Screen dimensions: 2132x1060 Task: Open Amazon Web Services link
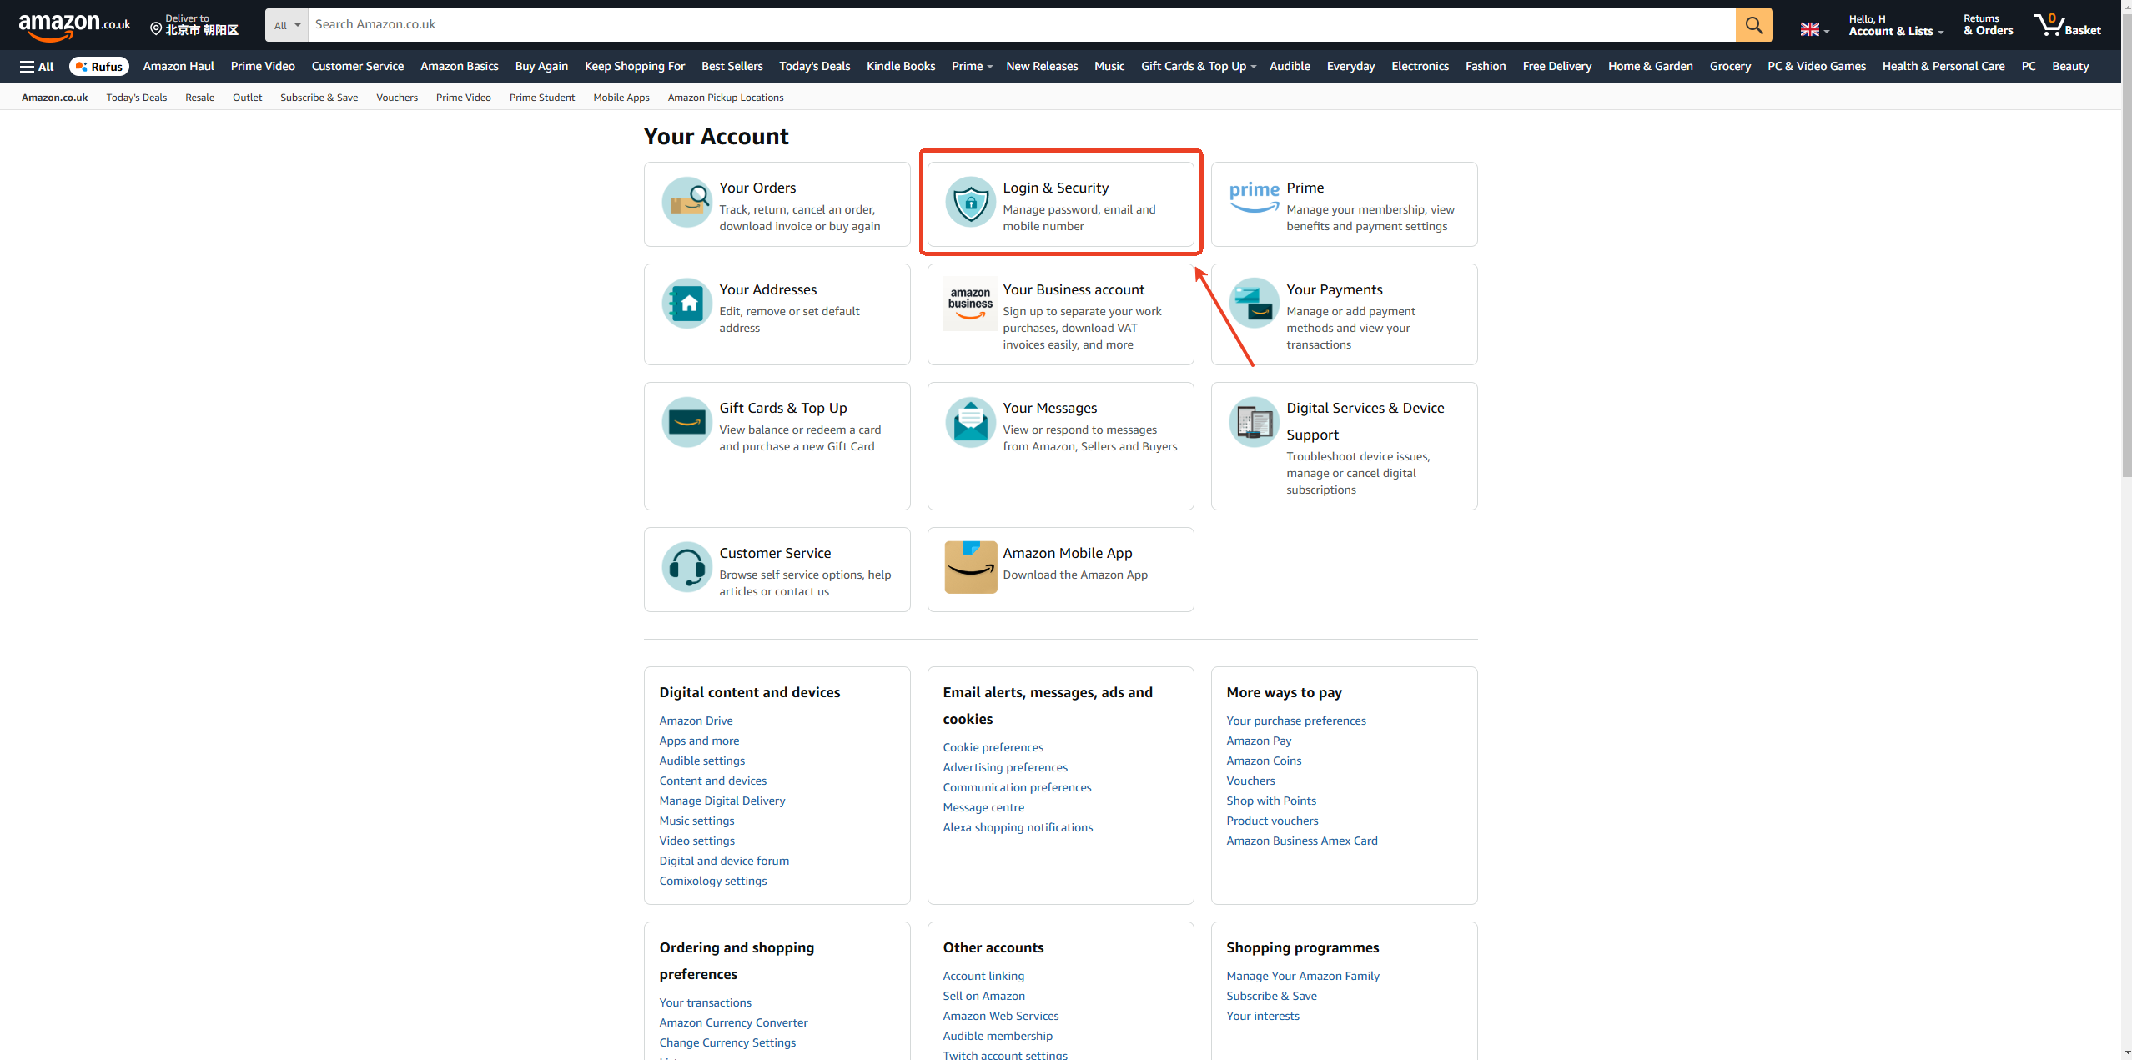tap(1001, 1016)
